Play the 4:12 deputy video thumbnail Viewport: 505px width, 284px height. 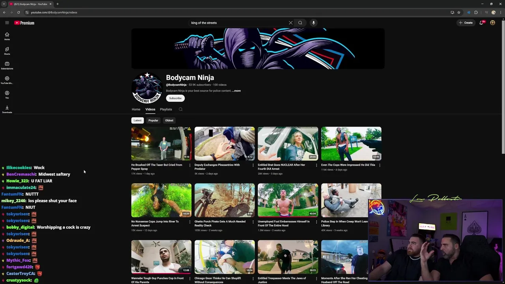click(x=224, y=144)
